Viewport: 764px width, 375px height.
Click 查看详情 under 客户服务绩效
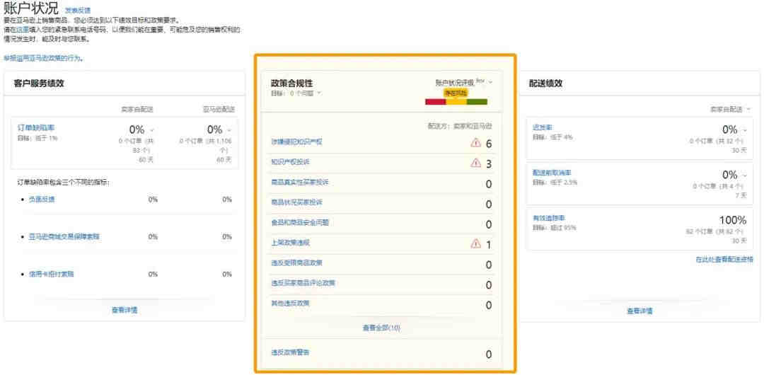125,310
